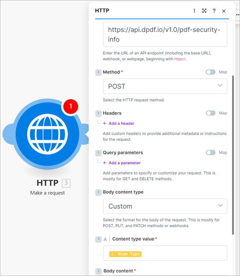The image size is (240, 276).
Task: Close the HTTP settings panel
Action: 224,11
